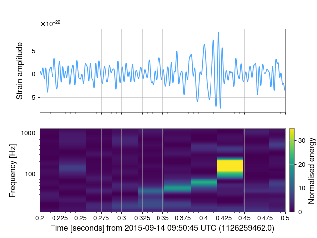The height and width of the screenshot is (238, 317).
Task: Click the ×10⁻²² exponent text above strain plot
Action: pyautogui.click(x=50, y=23)
